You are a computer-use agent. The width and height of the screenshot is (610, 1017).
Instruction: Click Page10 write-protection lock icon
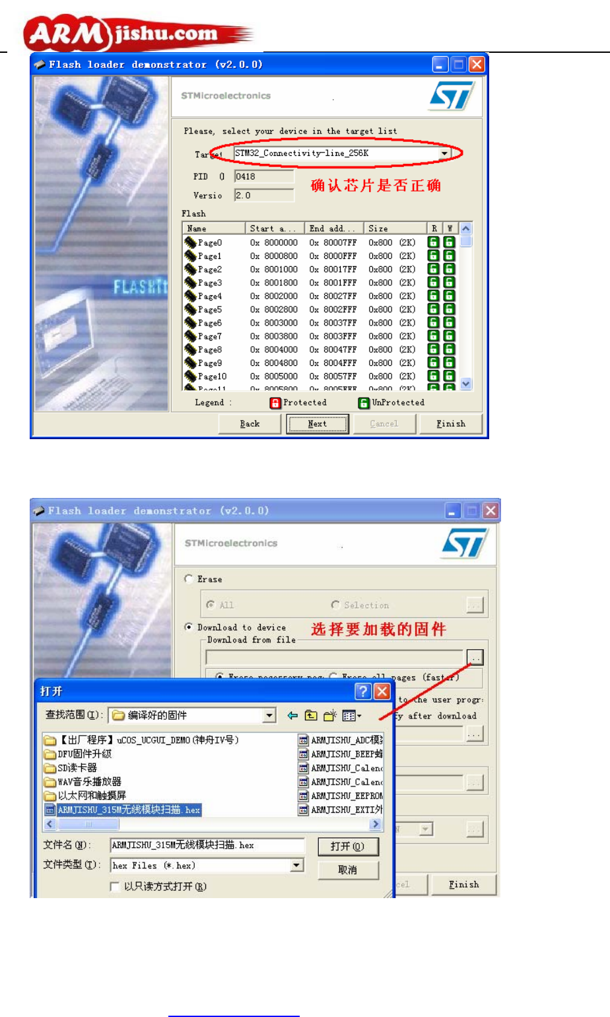(449, 376)
